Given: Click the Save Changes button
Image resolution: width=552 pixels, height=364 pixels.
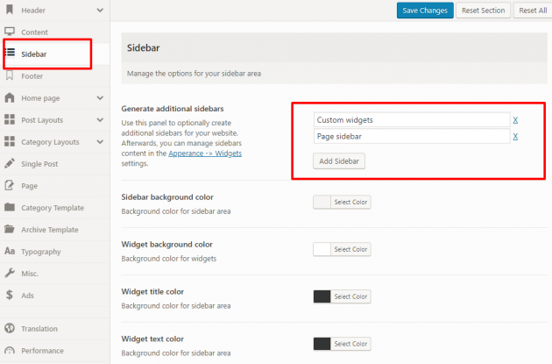Looking at the screenshot, I should coord(425,11).
